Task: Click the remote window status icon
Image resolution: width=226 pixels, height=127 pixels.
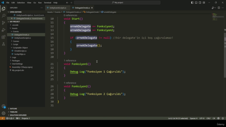Action: click(2, 119)
